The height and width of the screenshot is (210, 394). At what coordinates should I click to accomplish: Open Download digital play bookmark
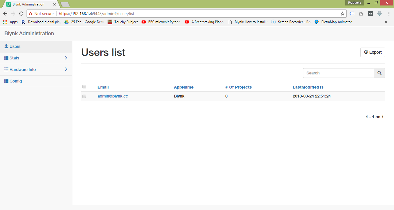(41, 22)
